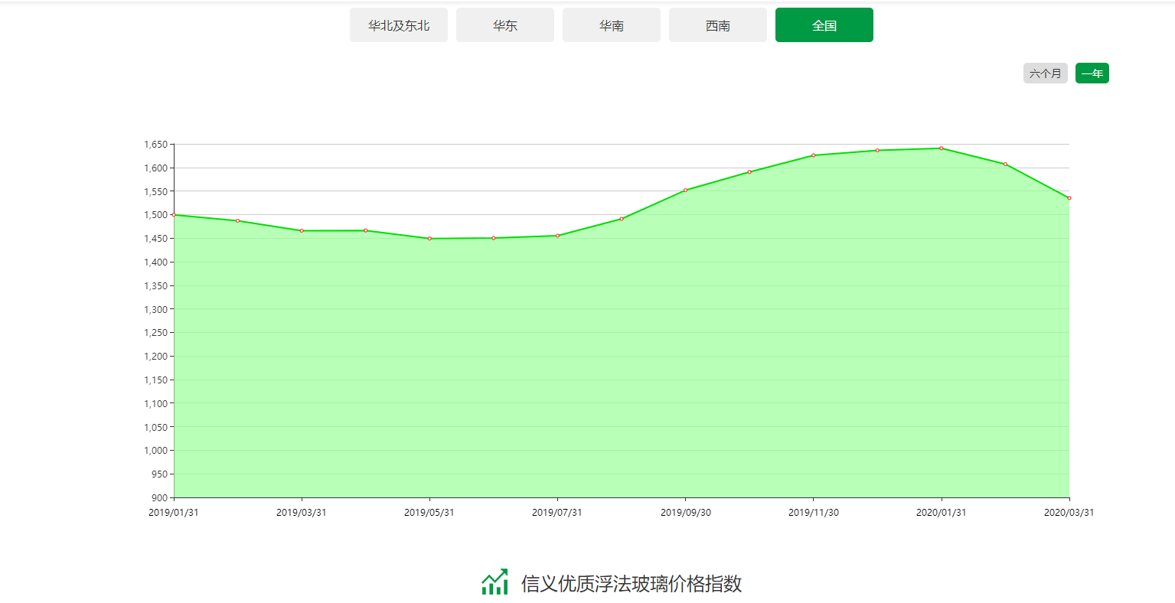This screenshot has height=603, width=1175.
Task: Select the data point at 2019/11/30
Action: 813,155
